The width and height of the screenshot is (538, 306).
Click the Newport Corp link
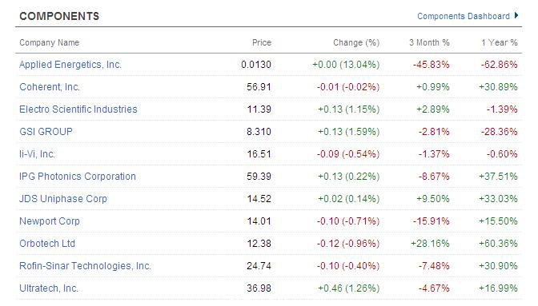pyautogui.click(x=50, y=221)
